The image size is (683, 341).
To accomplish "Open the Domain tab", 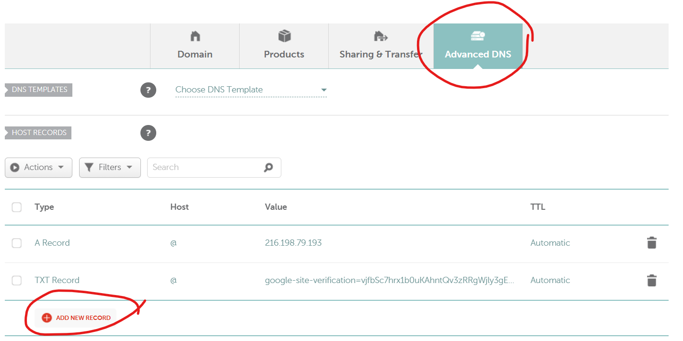I will click(x=195, y=46).
